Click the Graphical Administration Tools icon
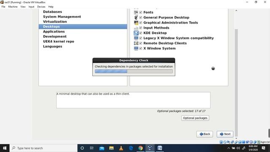The width and height of the screenshot is (270, 152). (x=136, y=23)
